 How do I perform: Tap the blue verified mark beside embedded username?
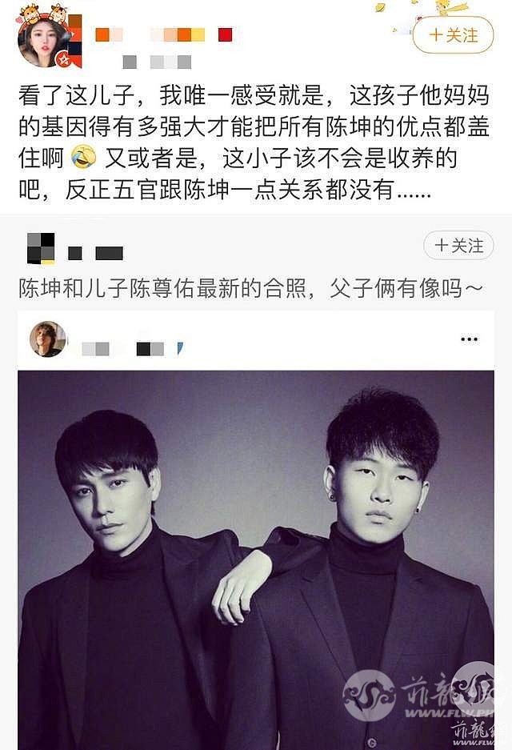tap(180, 347)
